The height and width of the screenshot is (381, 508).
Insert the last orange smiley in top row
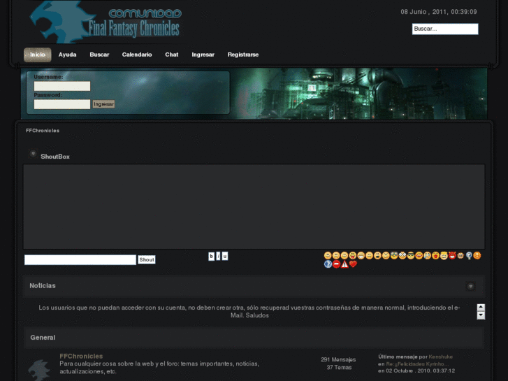coord(477,255)
